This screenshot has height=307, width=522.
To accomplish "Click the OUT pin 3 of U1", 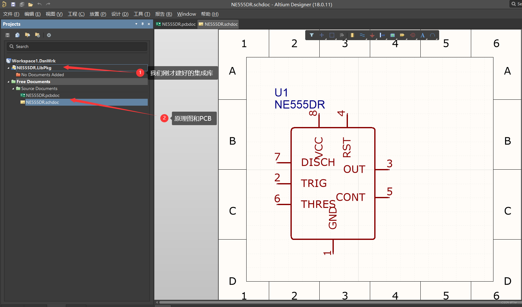I will [x=382, y=170].
